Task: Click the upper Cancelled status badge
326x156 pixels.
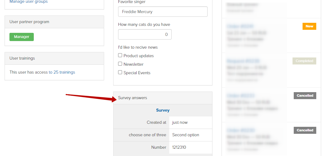Action: click(305, 96)
